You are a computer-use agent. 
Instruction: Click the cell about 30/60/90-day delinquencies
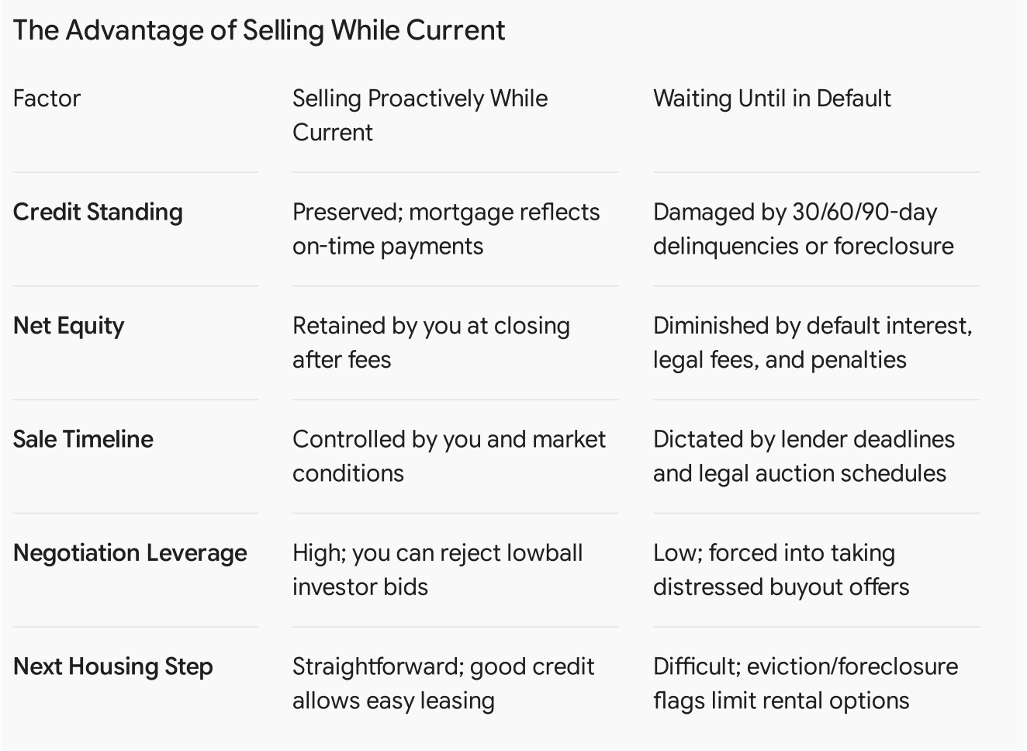[804, 229]
